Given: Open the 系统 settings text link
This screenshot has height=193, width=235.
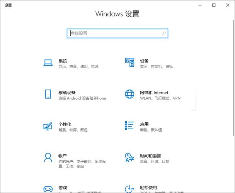Looking at the screenshot, I should click(x=63, y=61).
